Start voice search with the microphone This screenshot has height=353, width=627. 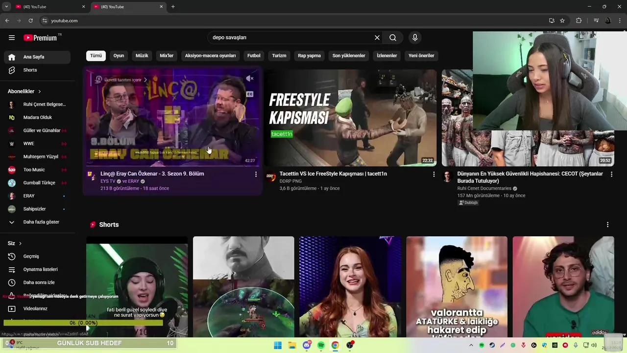coord(415,38)
